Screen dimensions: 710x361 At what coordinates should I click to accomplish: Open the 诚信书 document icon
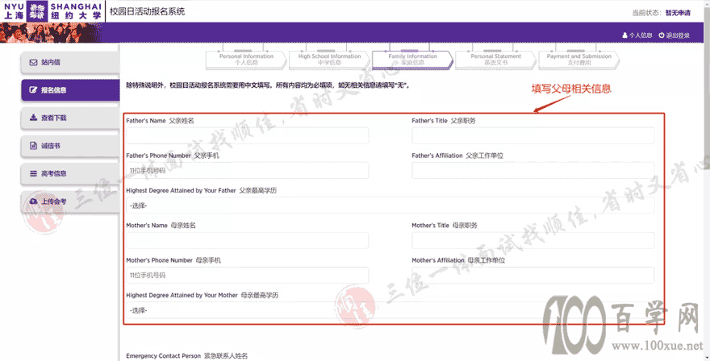tap(33, 146)
